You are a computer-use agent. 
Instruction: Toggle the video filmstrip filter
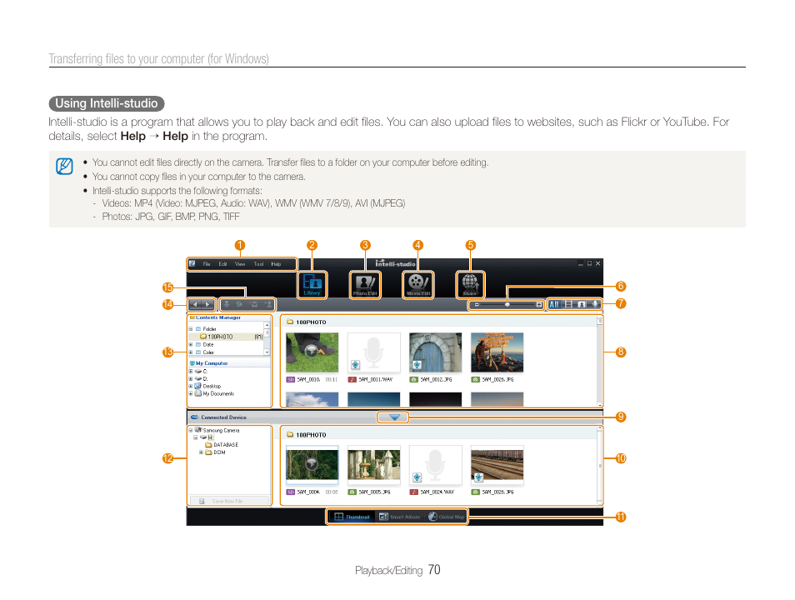[568, 304]
